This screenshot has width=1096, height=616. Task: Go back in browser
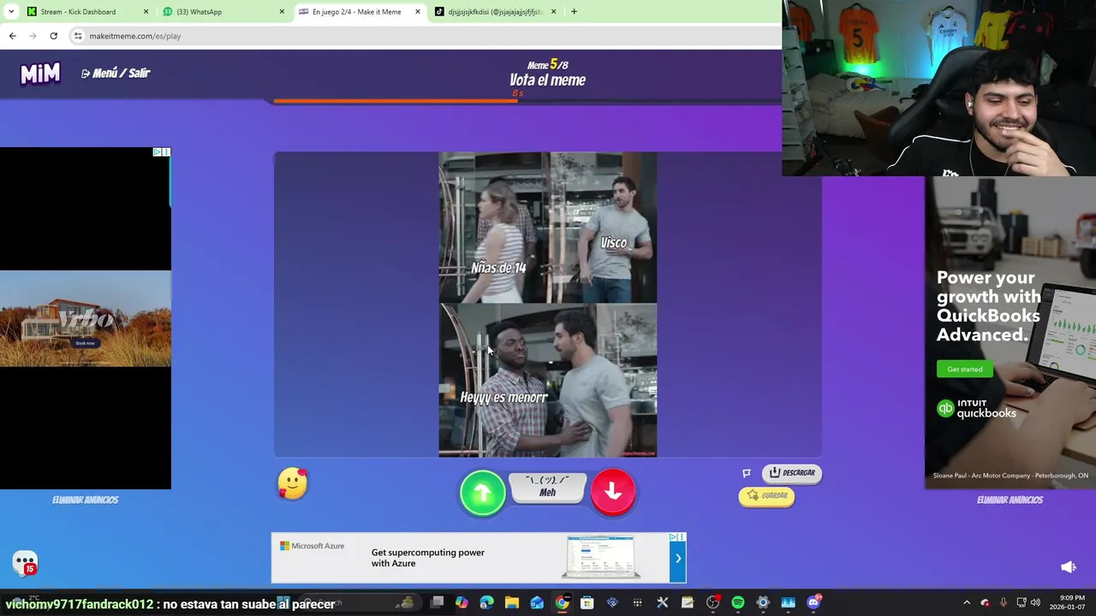12,36
